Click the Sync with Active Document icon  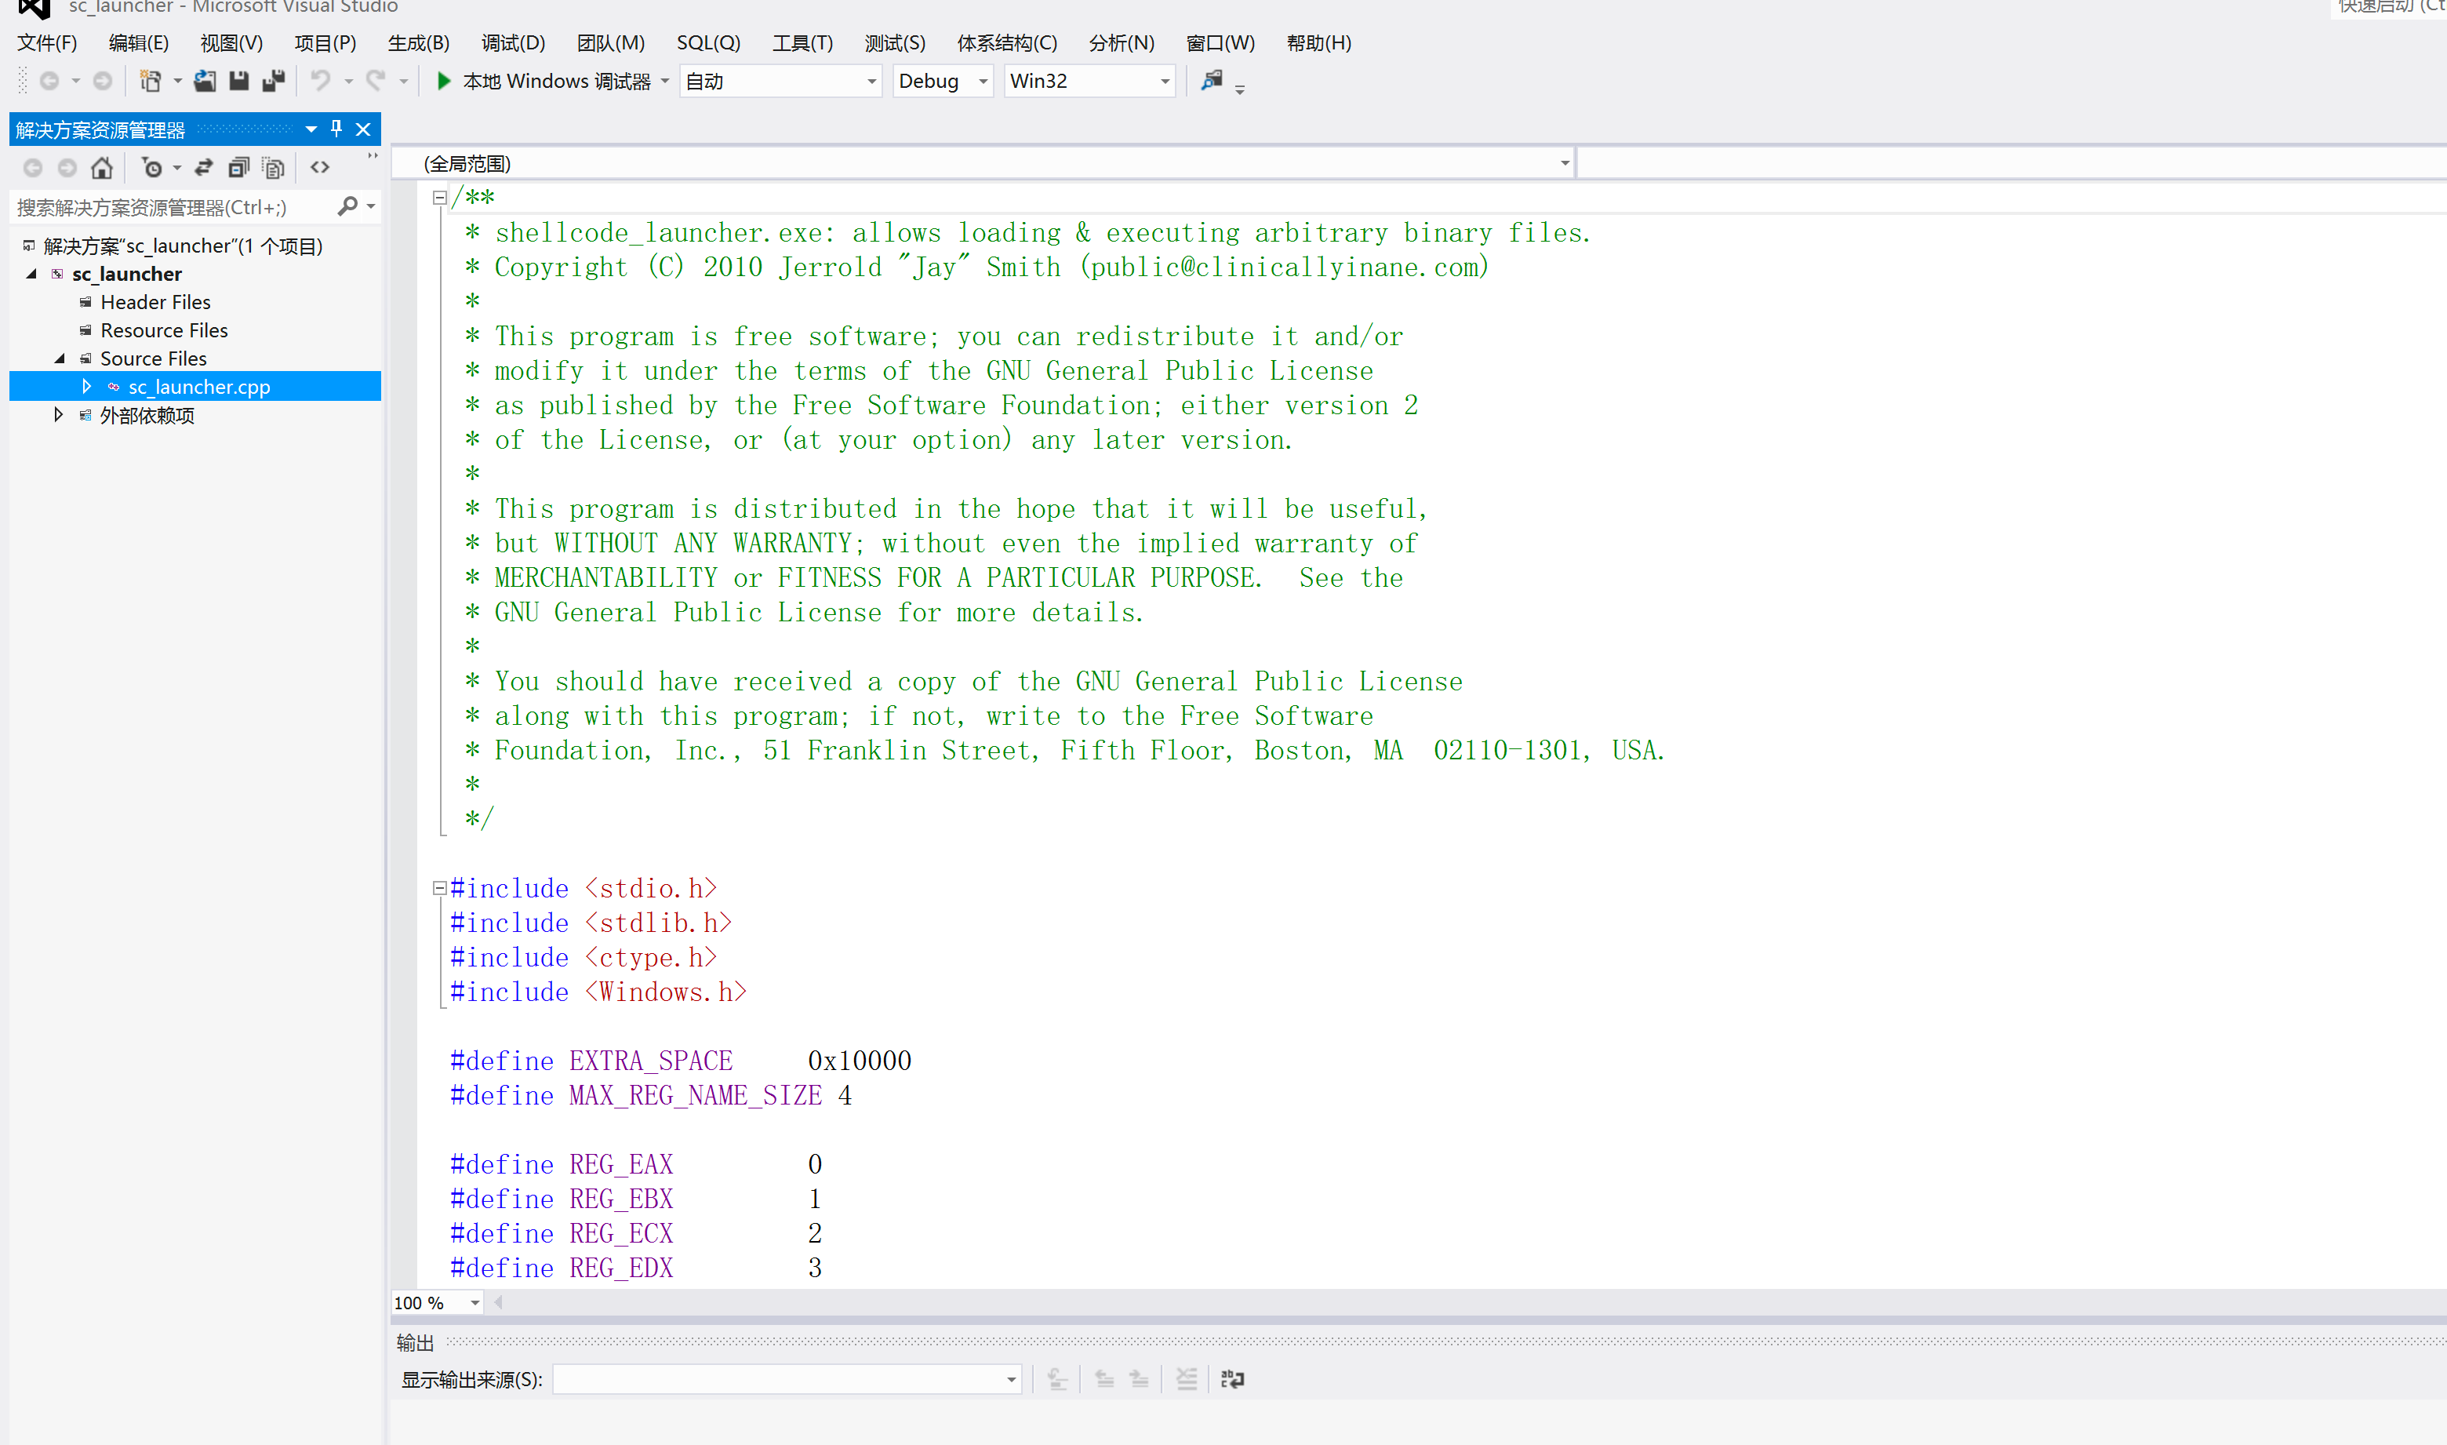203,169
